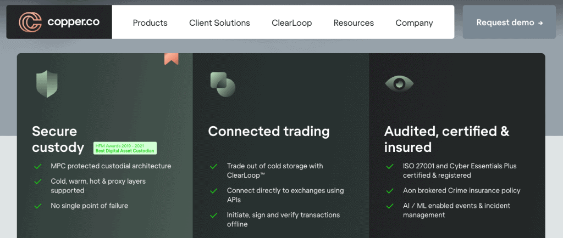Image resolution: width=563 pixels, height=238 pixels.
Task: Click checkmark beside Connect directly to exchanges
Action: click(x=214, y=191)
